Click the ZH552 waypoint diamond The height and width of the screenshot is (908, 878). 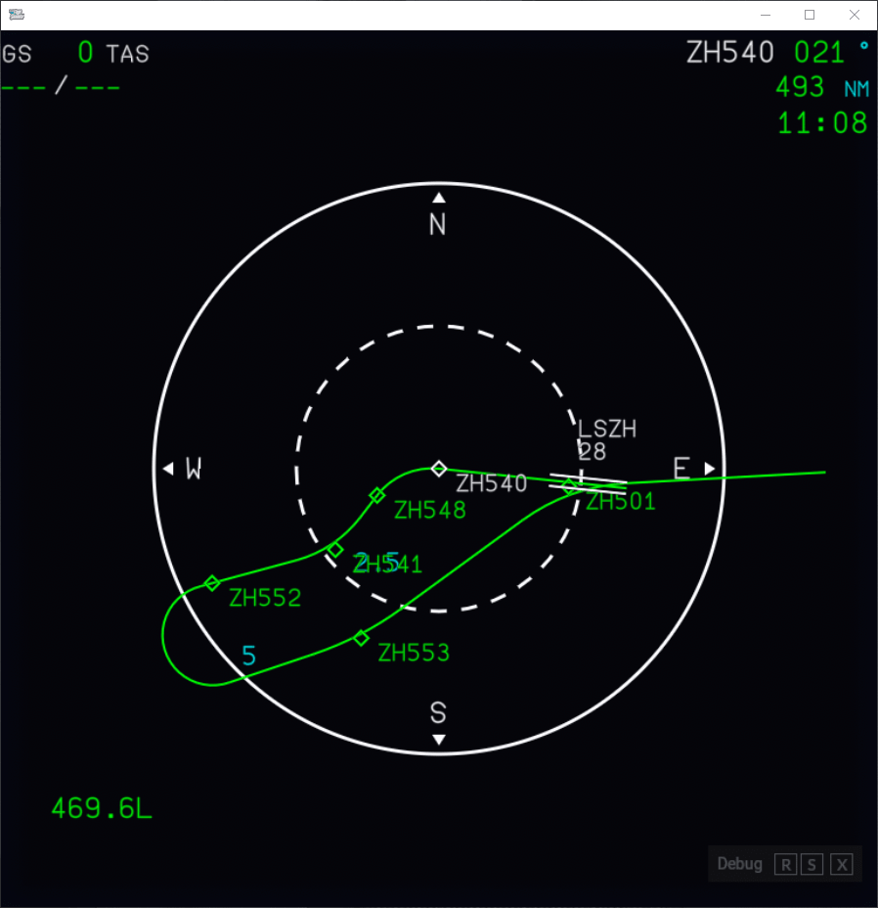click(212, 583)
